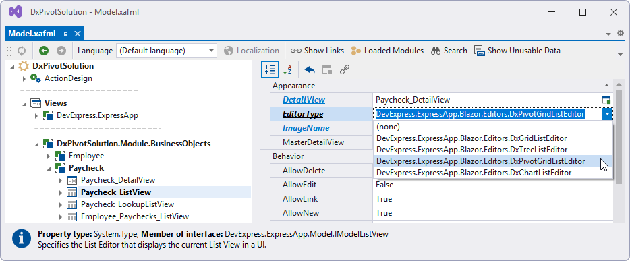Screen dimensions: 630x261
Task: Choose DxPivotGridListEditor from the list
Action: (x=493, y=161)
